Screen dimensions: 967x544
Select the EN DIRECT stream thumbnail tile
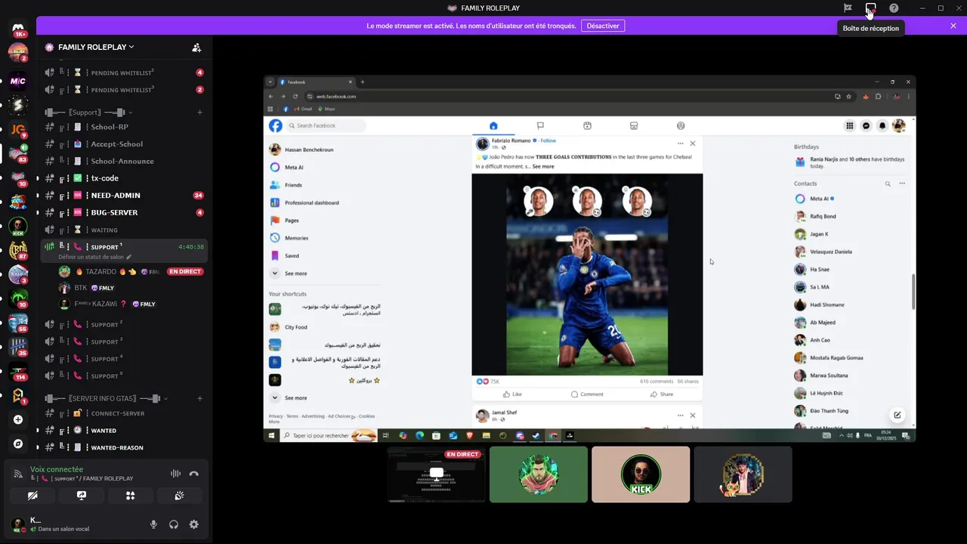click(437, 474)
